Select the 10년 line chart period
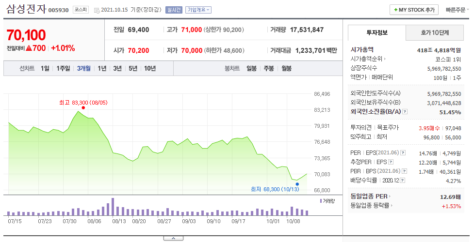Screen dimensions: 474x242 [150, 69]
